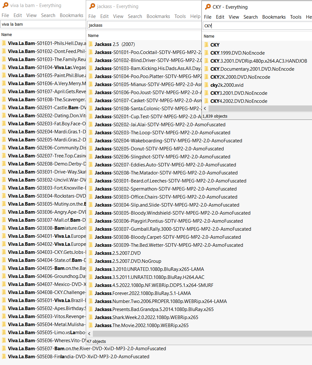This screenshot has width=312, height=365.
Task: Open File menu in viva la bam window
Action: click(x=5, y=15)
